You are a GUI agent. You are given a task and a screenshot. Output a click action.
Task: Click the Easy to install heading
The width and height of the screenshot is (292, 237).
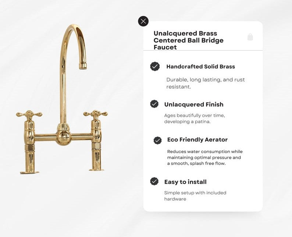(185, 182)
